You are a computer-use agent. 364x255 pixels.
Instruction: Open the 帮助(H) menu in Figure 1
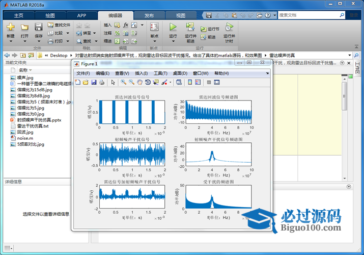pyautogui.click(x=221, y=73)
